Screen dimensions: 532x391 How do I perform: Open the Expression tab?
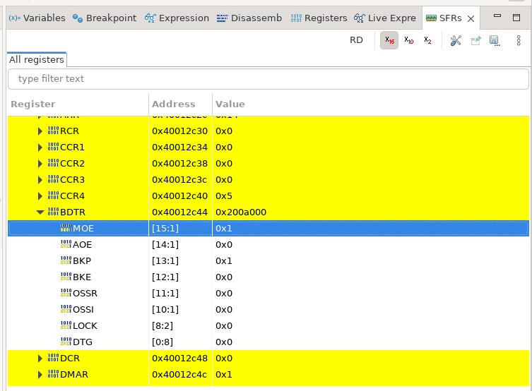point(177,18)
